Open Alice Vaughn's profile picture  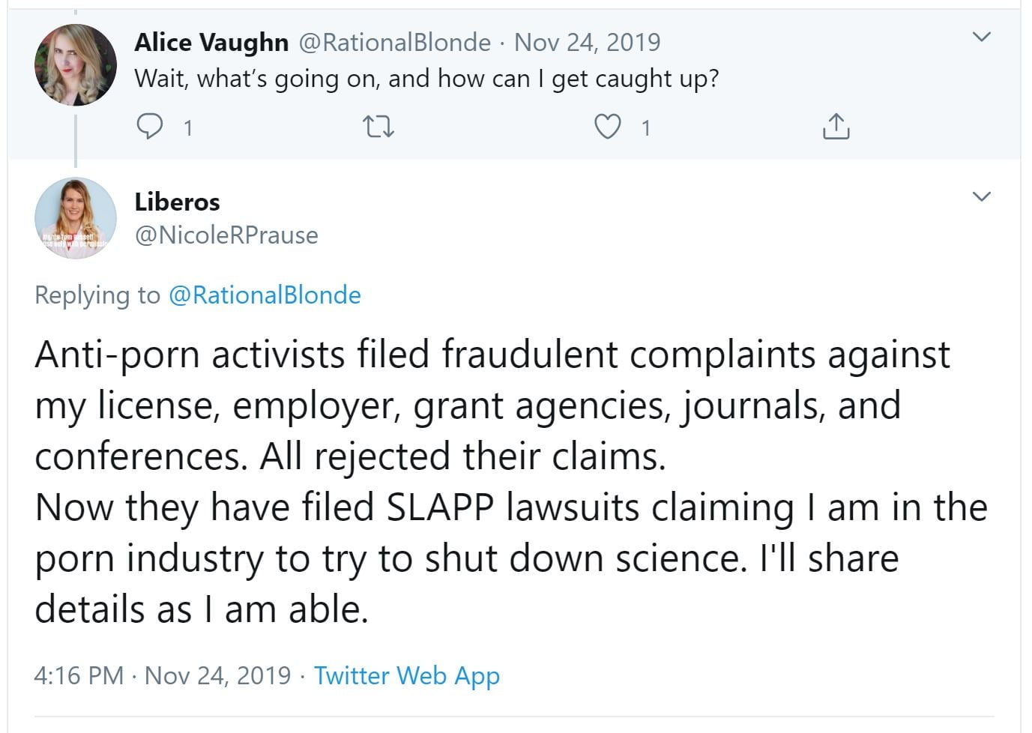[76, 64]
